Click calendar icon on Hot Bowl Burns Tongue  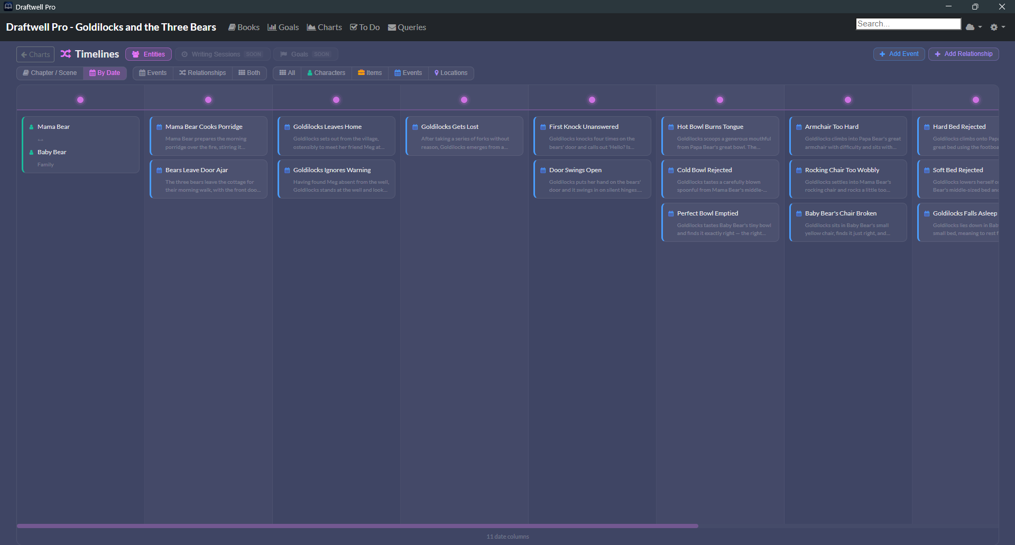[671, 127]
